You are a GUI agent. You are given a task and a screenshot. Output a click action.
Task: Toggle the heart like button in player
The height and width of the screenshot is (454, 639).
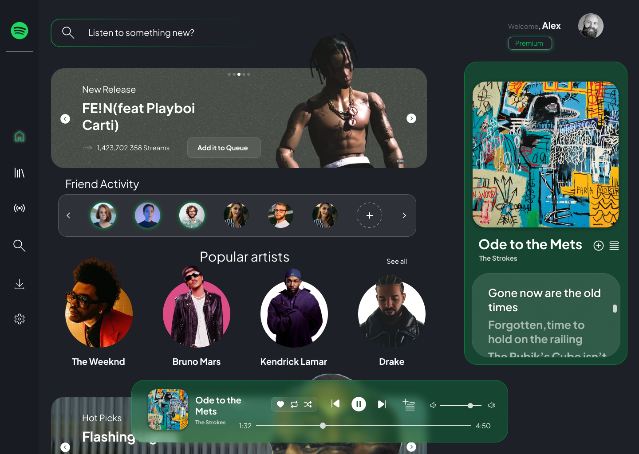[x=280, y=404]
